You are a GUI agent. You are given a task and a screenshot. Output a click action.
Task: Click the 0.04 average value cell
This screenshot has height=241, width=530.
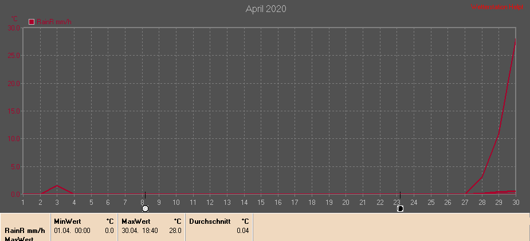[x=243, y=231]
